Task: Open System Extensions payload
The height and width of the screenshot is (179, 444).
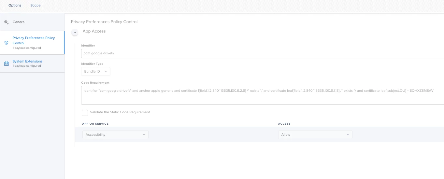Action: (32, 63)
